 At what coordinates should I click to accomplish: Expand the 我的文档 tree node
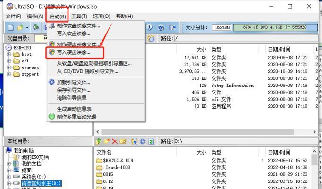point(9,164)
